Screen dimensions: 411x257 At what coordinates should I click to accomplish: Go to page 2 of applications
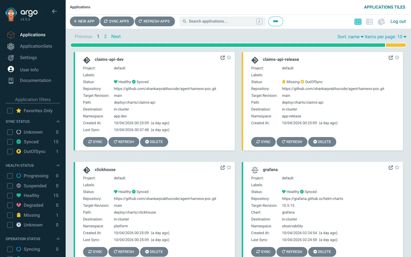click(105, 36)
